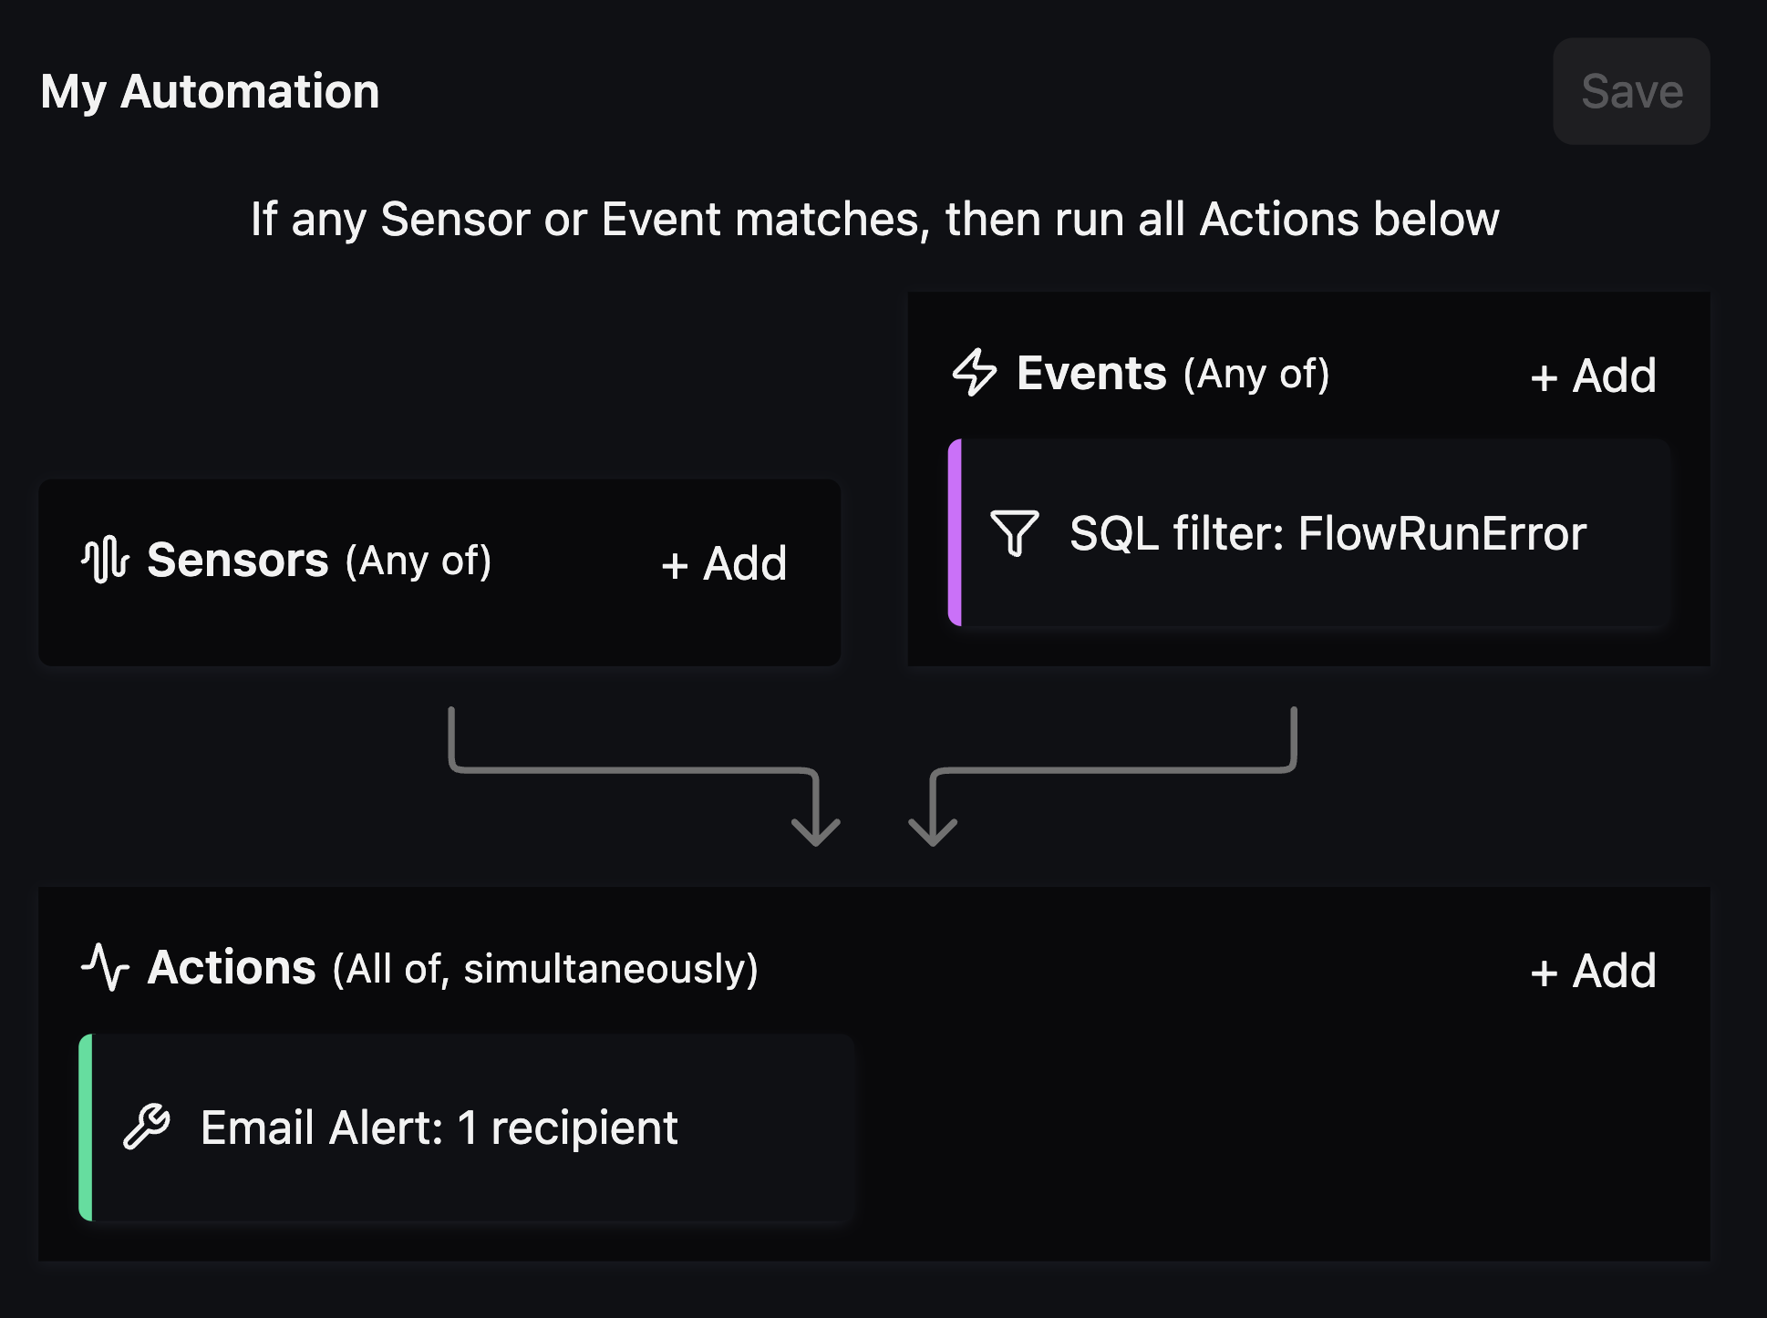Click the funnel icon beside SQL filter
This screenshot has height=1318, width=1767.
(x=1014, y=533)
